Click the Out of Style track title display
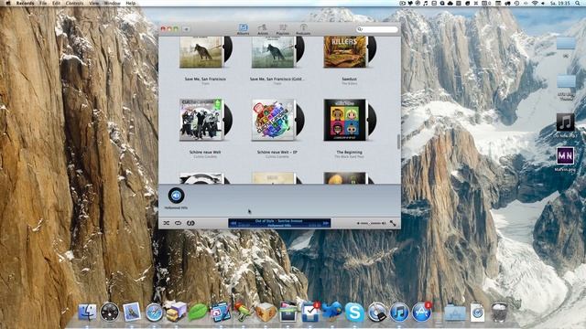586x329 pixels. pos(278,221)
